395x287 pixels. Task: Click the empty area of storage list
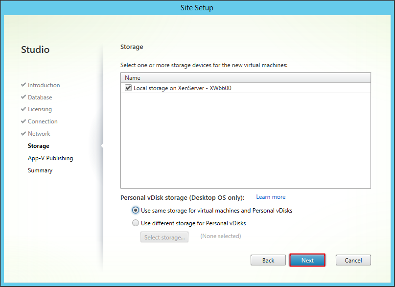point(245,142)
